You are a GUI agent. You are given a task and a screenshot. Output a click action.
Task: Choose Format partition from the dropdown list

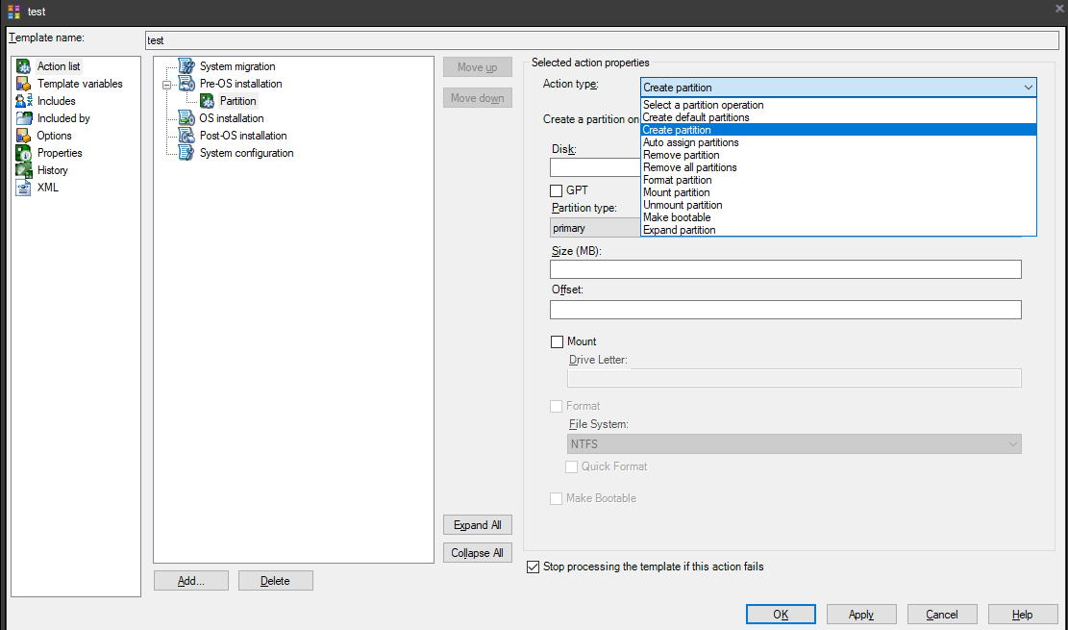tap(678, 180)
